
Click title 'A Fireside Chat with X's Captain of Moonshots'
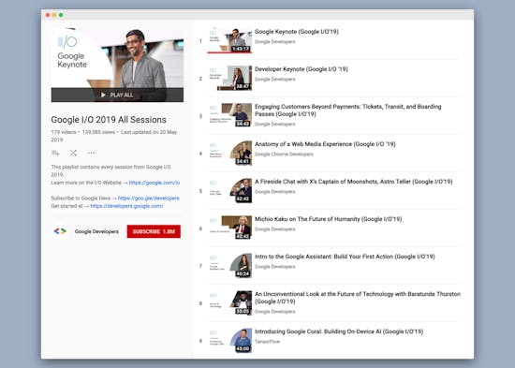(x=354, y=182)
